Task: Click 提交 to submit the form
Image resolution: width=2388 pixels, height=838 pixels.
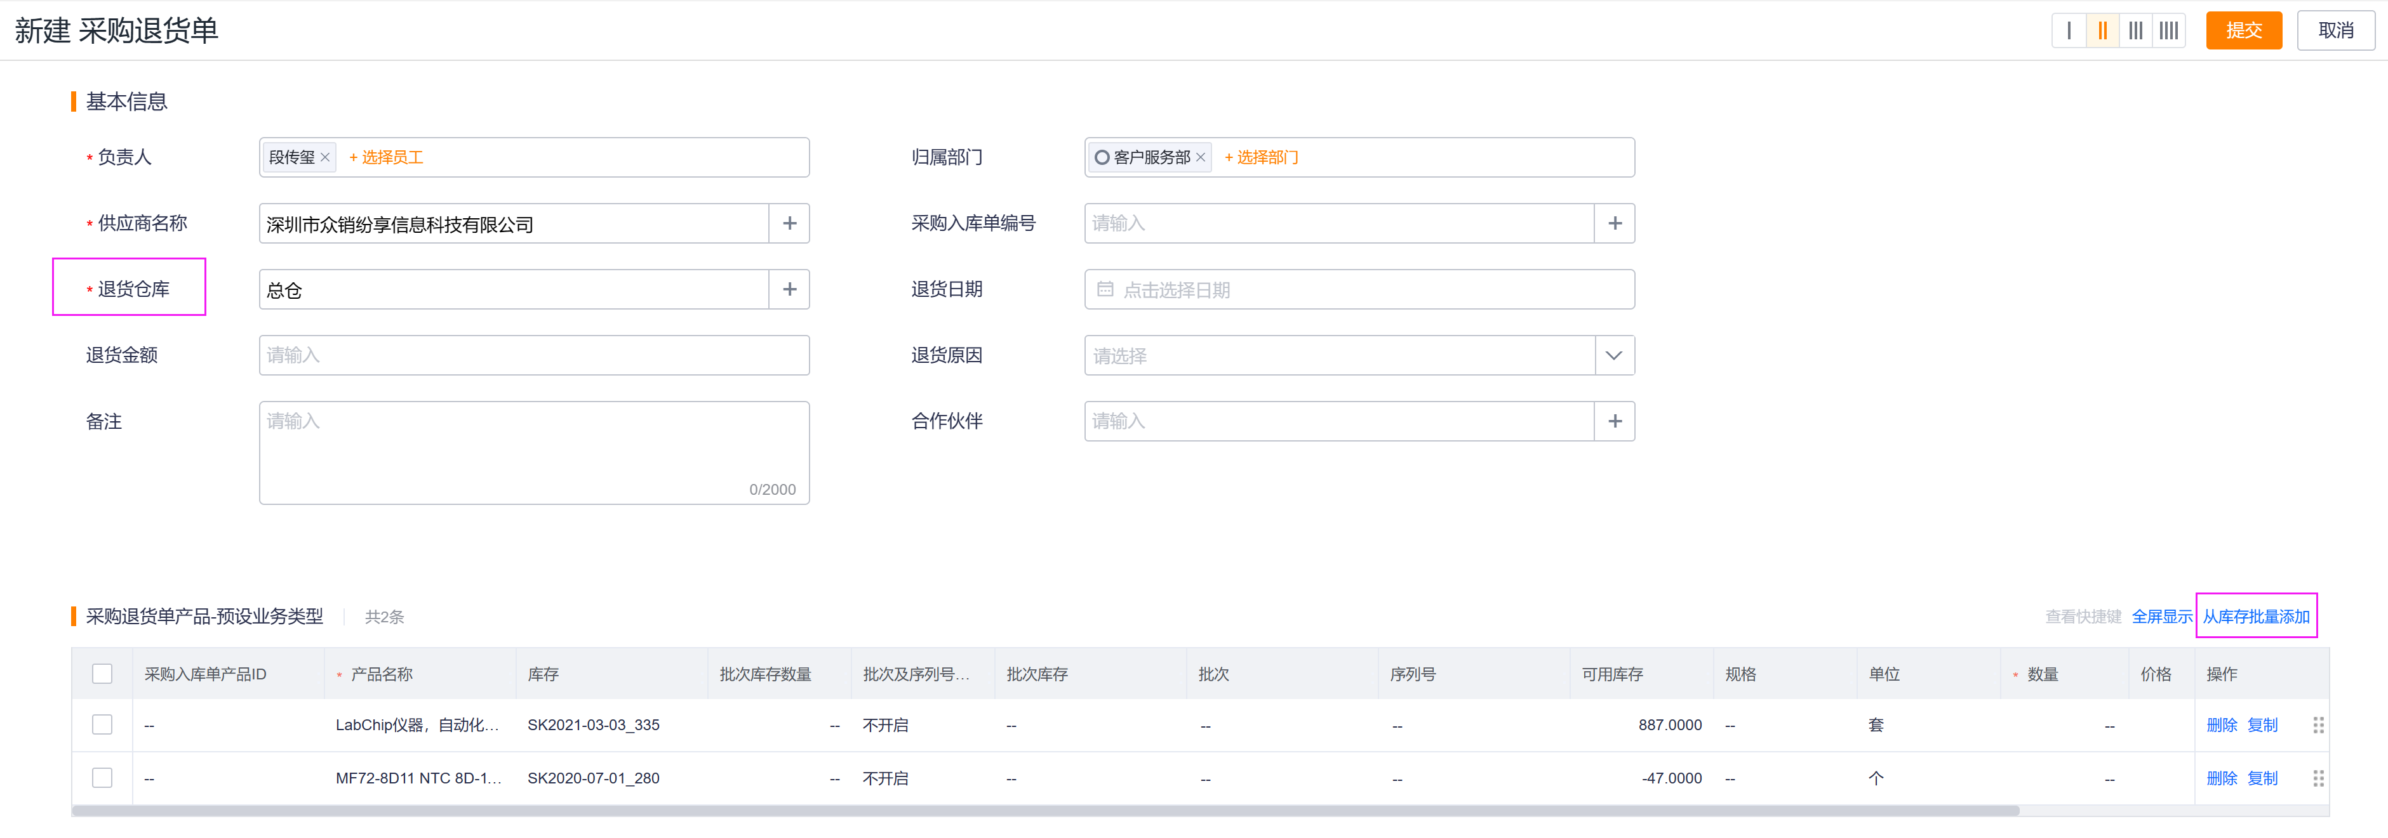Action: [x=2243, y=30]
